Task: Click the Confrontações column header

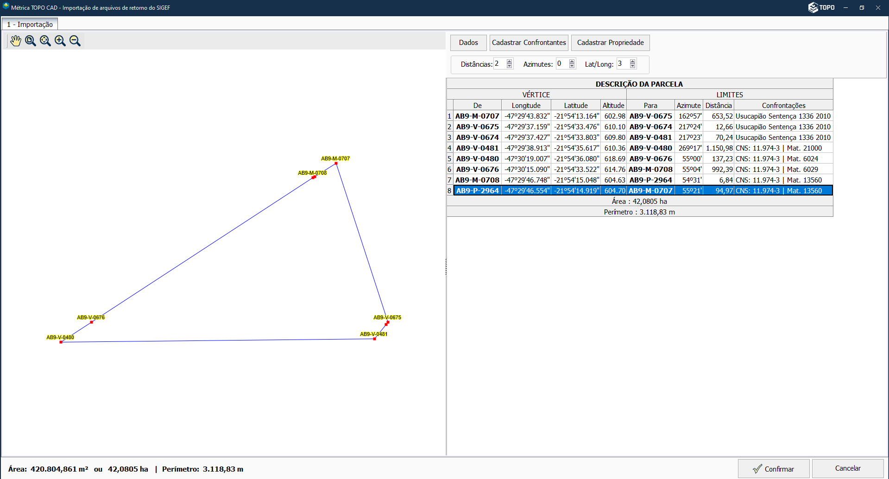Action: pyautogui.click(x=783, y=106)
